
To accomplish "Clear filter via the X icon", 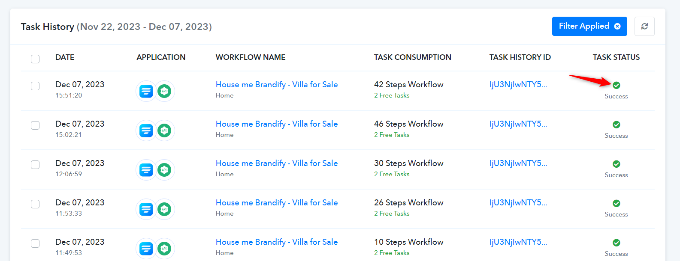I will pos(617,27).
